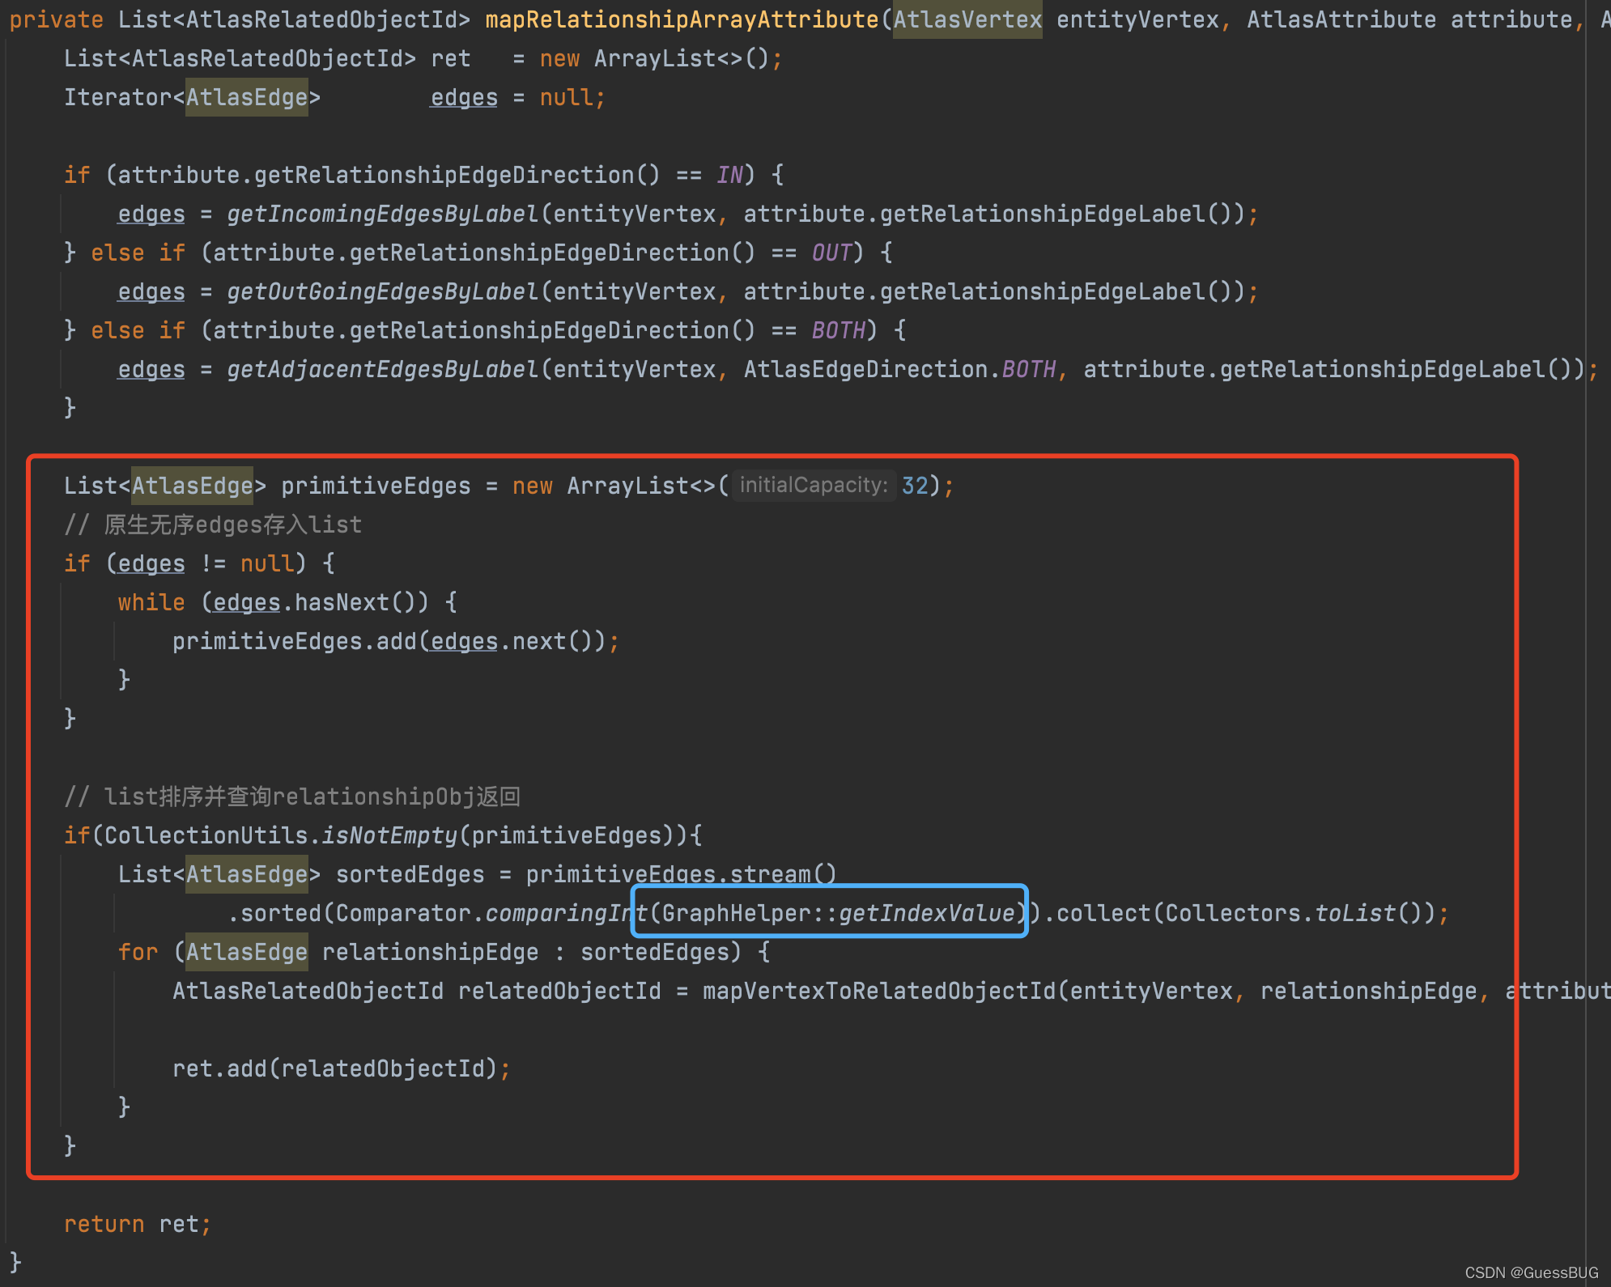Screen dimensions: 1611x1287
Task: Click the comment 'list排序并查询relationshipObj返回'
Action: coord(292,796)
